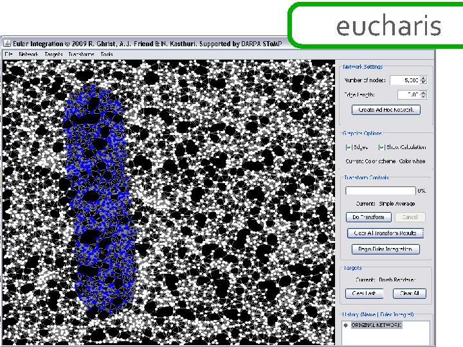The height and width of the screenshot is (347, 463).
Task: Decrease the number of nodes with down arrow
Action: 424,82
